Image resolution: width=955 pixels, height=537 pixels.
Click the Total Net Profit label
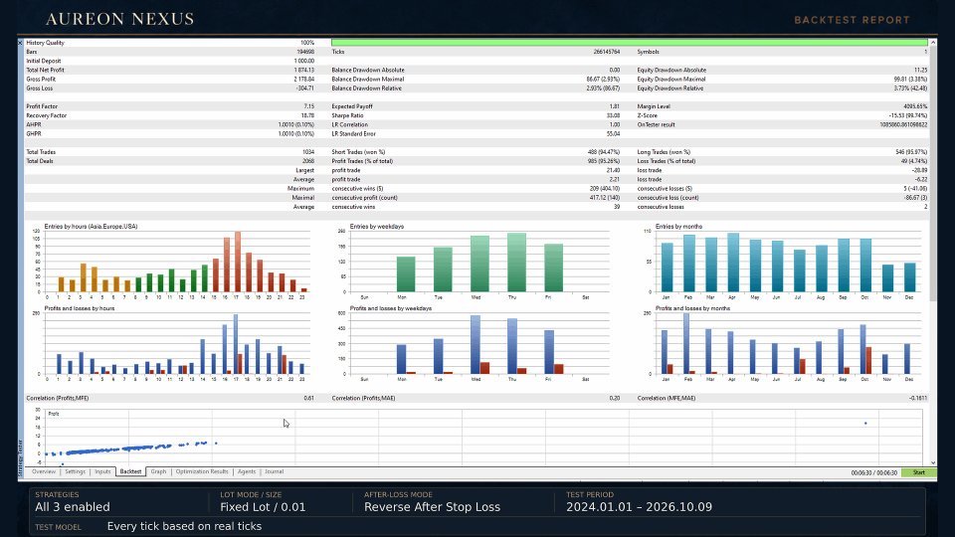coord(45,70)
